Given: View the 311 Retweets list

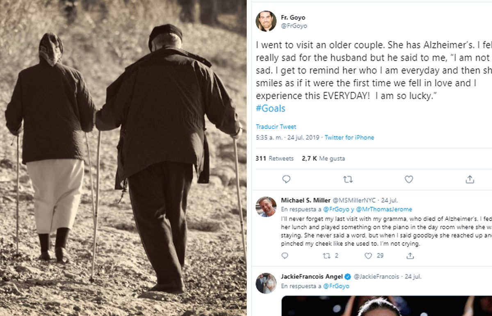Looking at the screenshot, I should [276, 158].
